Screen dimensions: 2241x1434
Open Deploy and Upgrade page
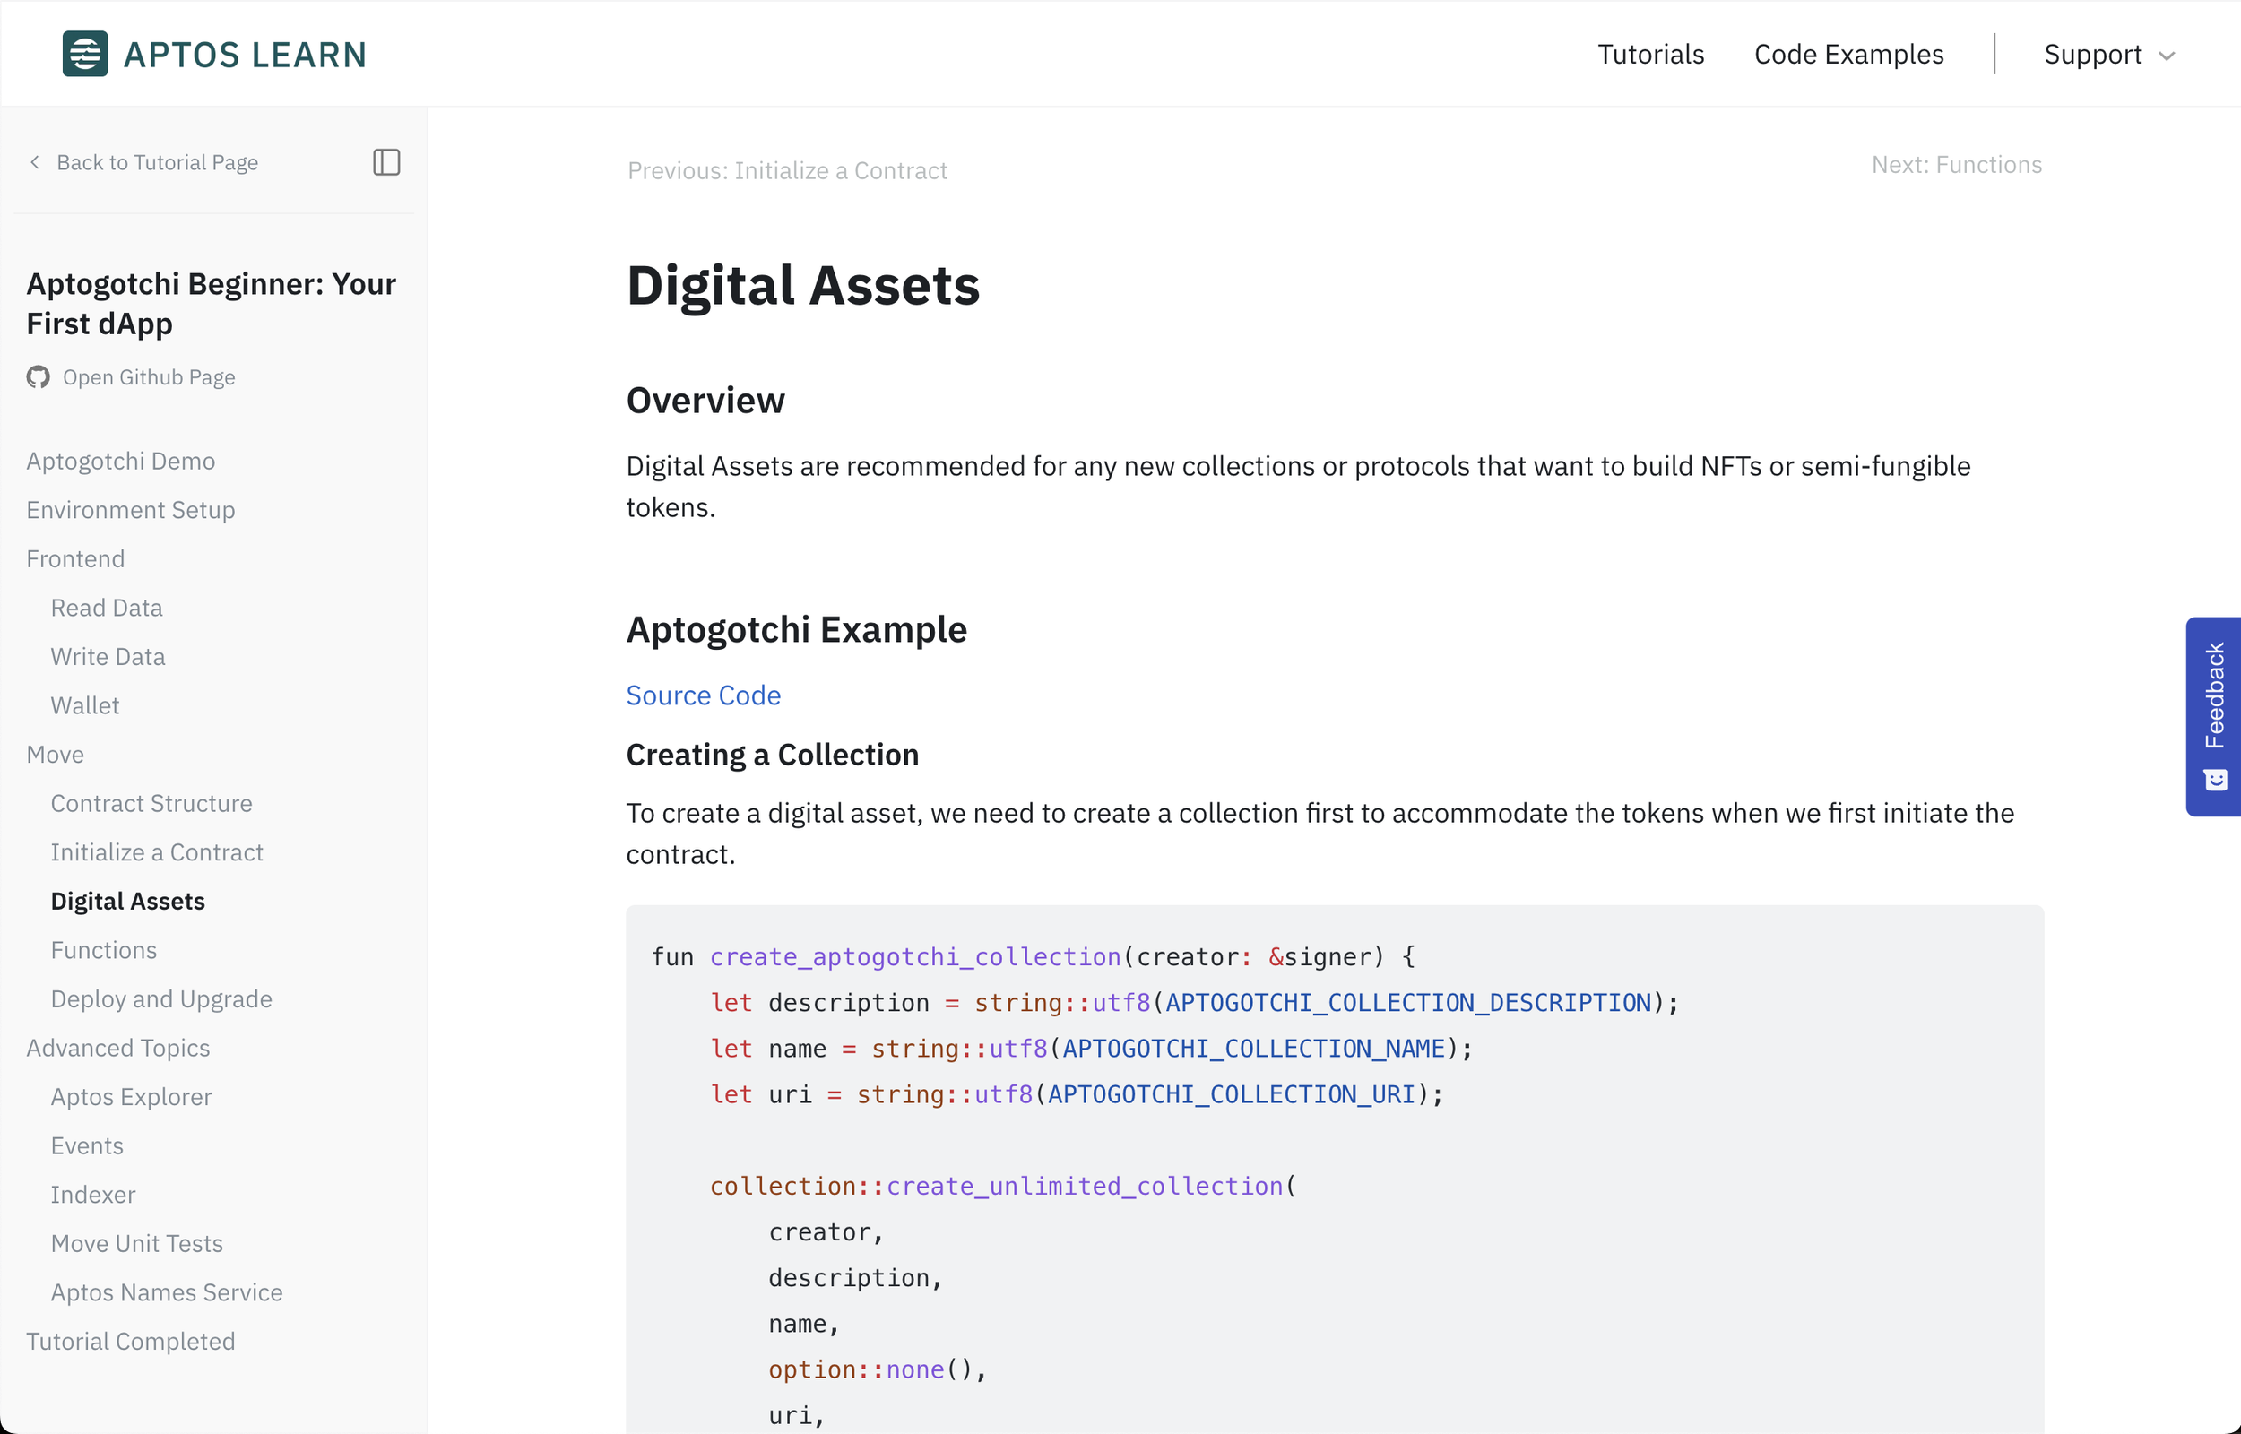161,998
